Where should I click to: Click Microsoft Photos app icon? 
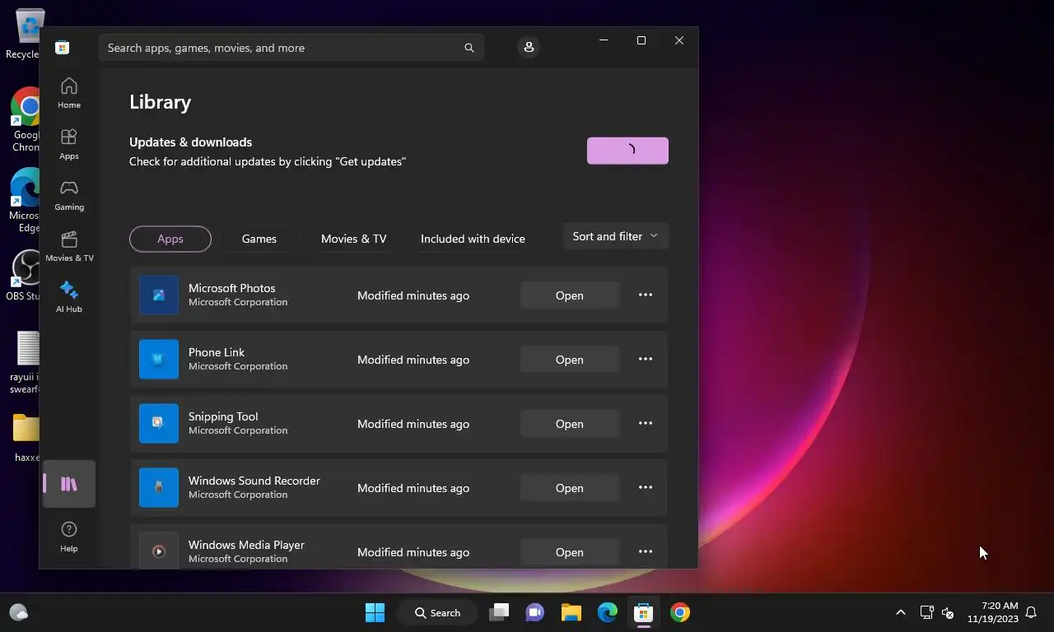(x=159, y=295)
